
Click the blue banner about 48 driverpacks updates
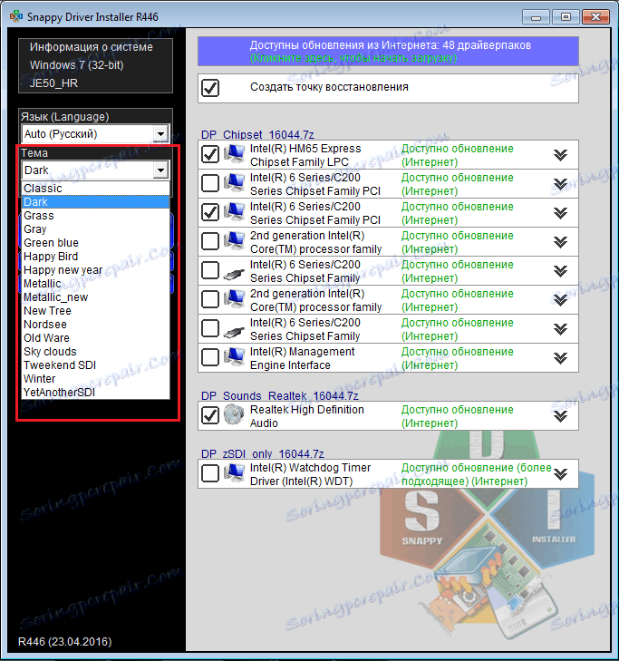(388, 52)
